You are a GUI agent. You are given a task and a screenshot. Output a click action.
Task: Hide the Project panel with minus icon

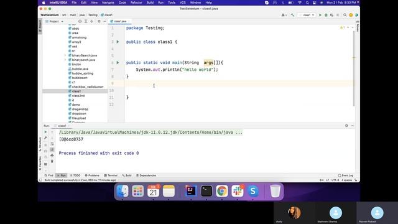104,21
